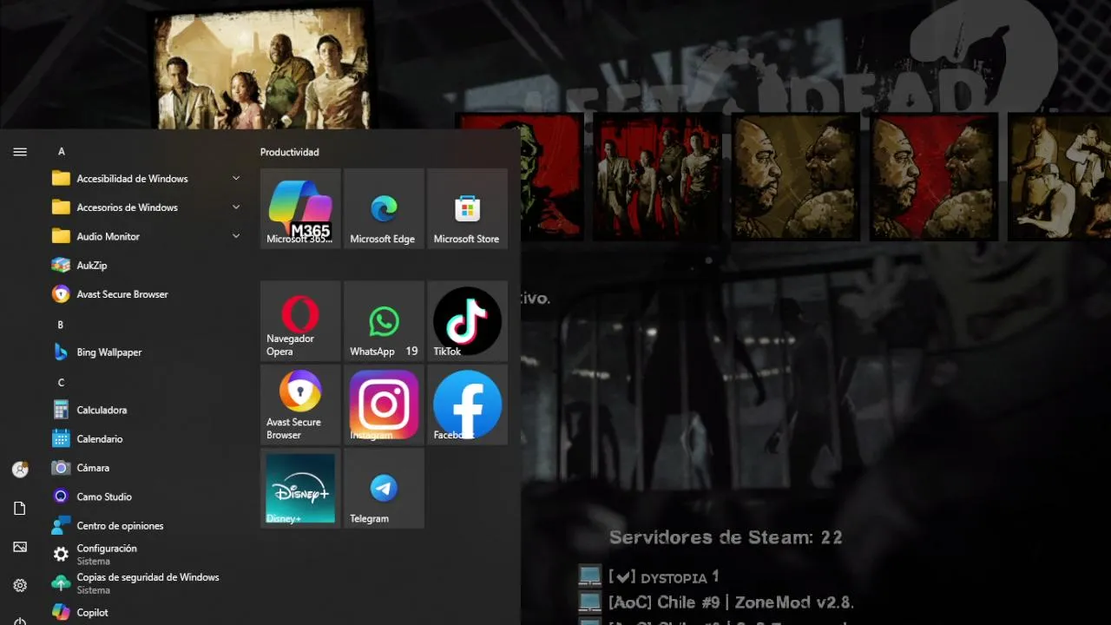Launch Microsoft Edge tile
The image size is (1111, 625).
(x=383, y=208)
